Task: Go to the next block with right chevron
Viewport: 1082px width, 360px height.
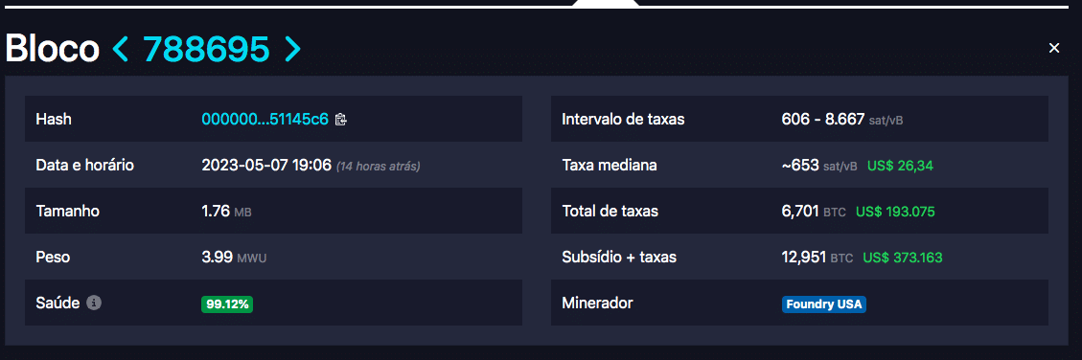Action: [292, 49]
